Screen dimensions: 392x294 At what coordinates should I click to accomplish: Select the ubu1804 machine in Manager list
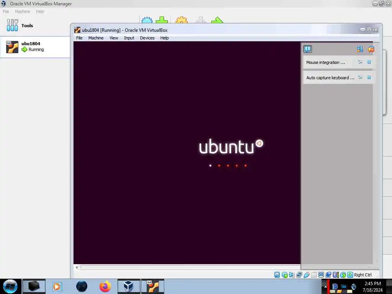tap(35, 47)
